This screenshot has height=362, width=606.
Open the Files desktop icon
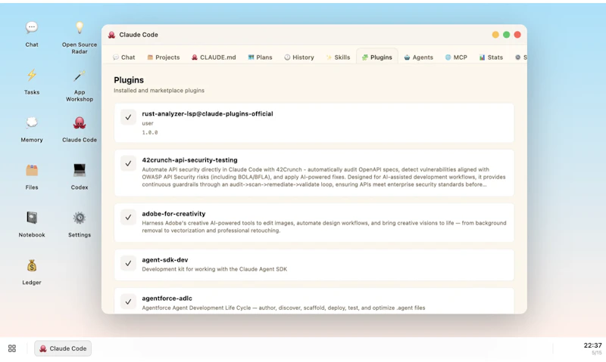tap(32, 170)
